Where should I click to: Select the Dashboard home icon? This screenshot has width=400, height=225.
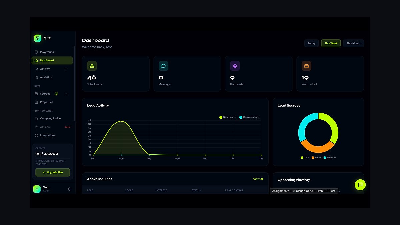[36, 60]
